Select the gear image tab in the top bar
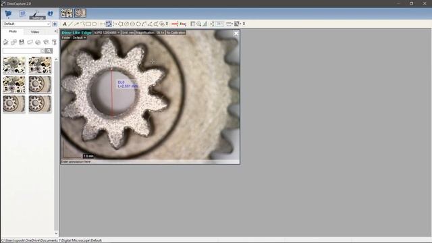 80,13
